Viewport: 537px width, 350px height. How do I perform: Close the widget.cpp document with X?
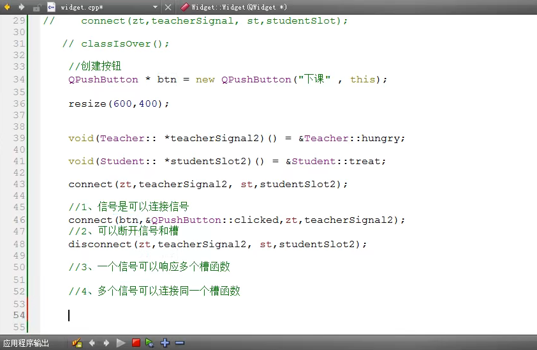click(168, 7)
